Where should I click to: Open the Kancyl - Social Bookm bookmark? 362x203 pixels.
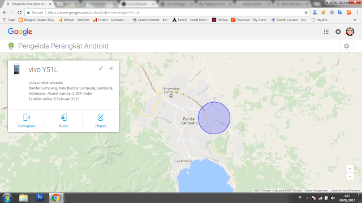(190, 20)
